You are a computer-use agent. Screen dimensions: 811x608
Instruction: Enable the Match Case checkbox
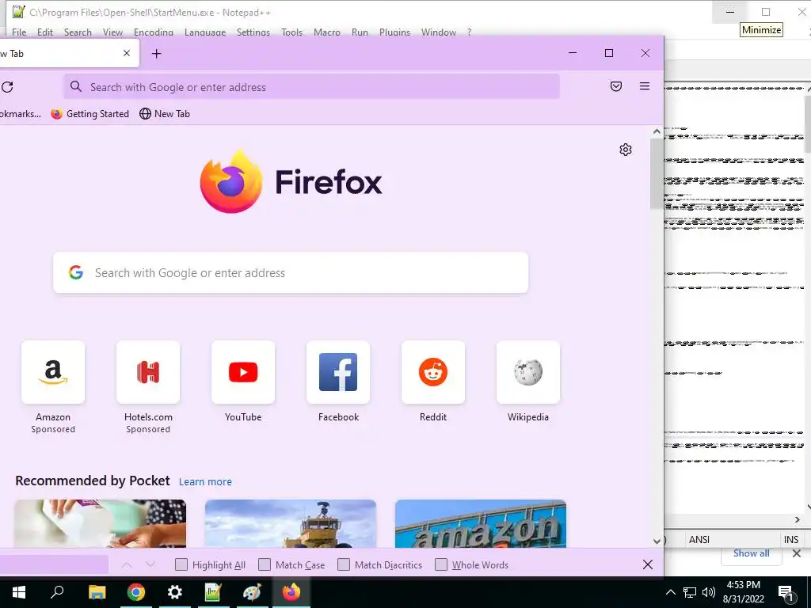pyautogui.click(x=265, y=564)
